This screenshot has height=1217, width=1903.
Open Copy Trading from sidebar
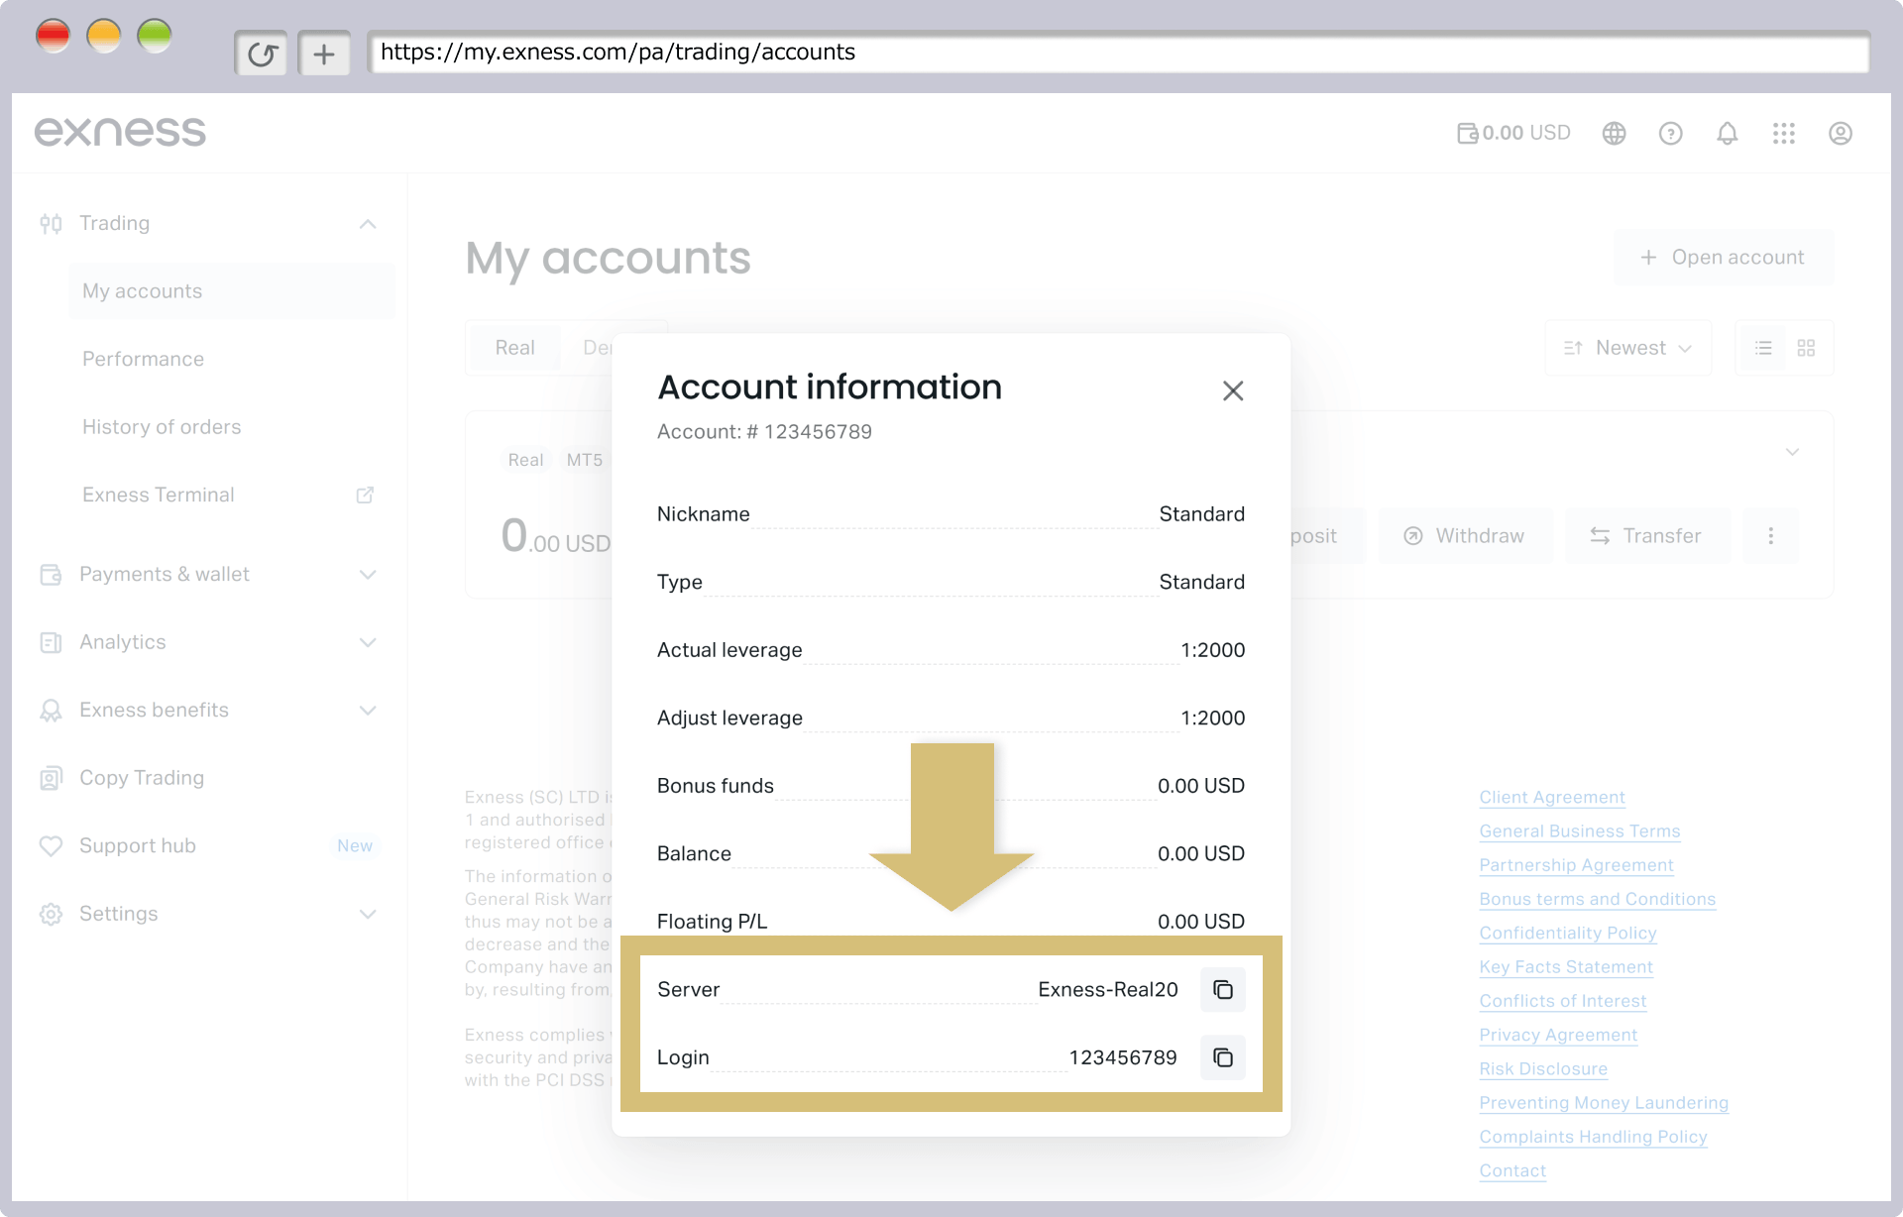click(142, 778)
